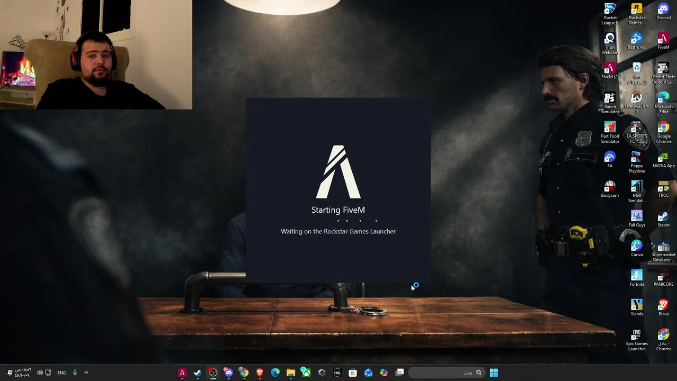The image size is (677, 381).
Task: Click 'Waiting on the Rockstar Games Launcher' status
Action: coord(338,231)
